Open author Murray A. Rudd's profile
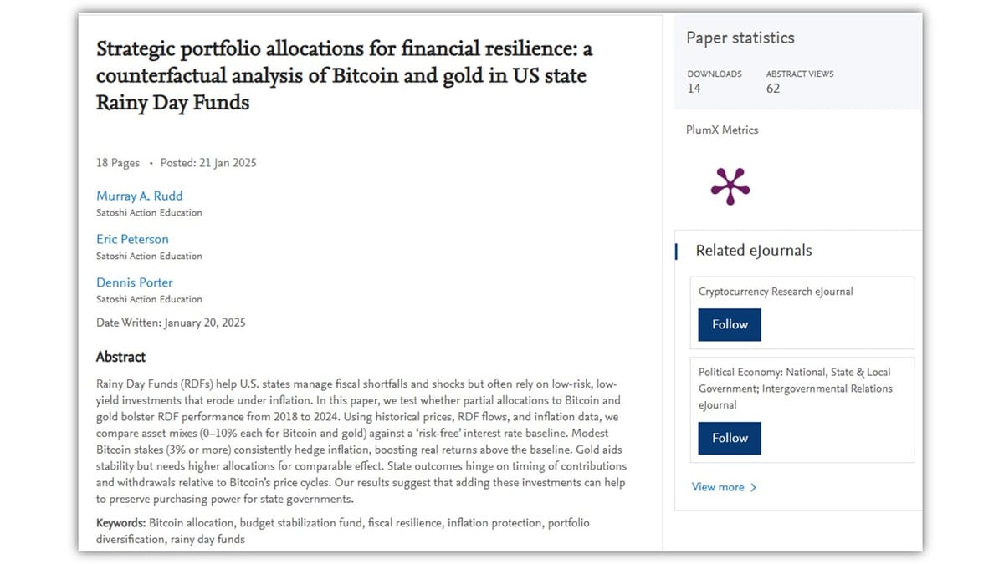Image resolution: width=1004 pixels, height=564 pixels. point(139,196)
